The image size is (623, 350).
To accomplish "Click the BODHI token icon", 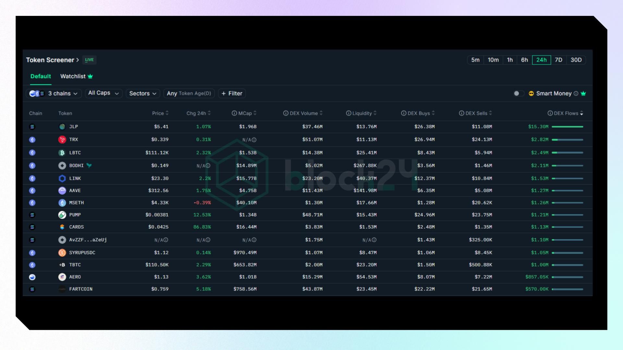I will click(62, 166).
